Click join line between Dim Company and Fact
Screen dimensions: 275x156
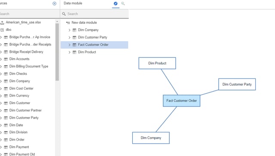[166, 119]
